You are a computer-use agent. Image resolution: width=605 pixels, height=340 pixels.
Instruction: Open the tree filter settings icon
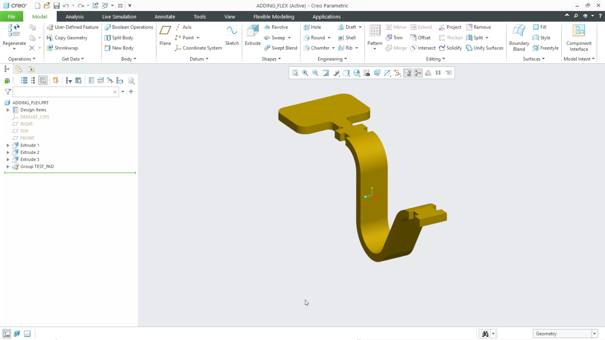point(69,81)
